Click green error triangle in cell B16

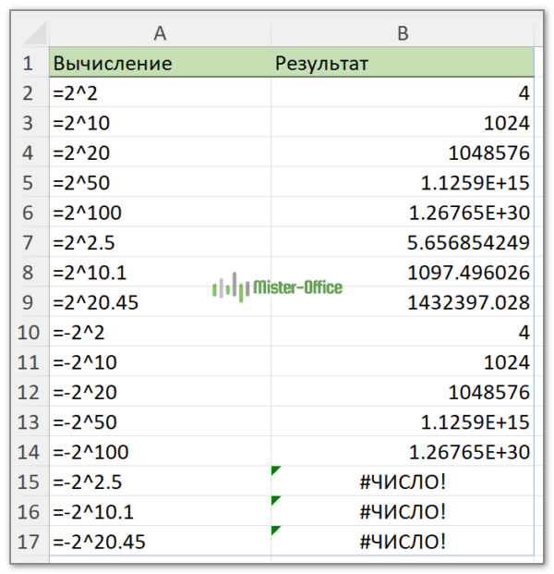[274, 501]
